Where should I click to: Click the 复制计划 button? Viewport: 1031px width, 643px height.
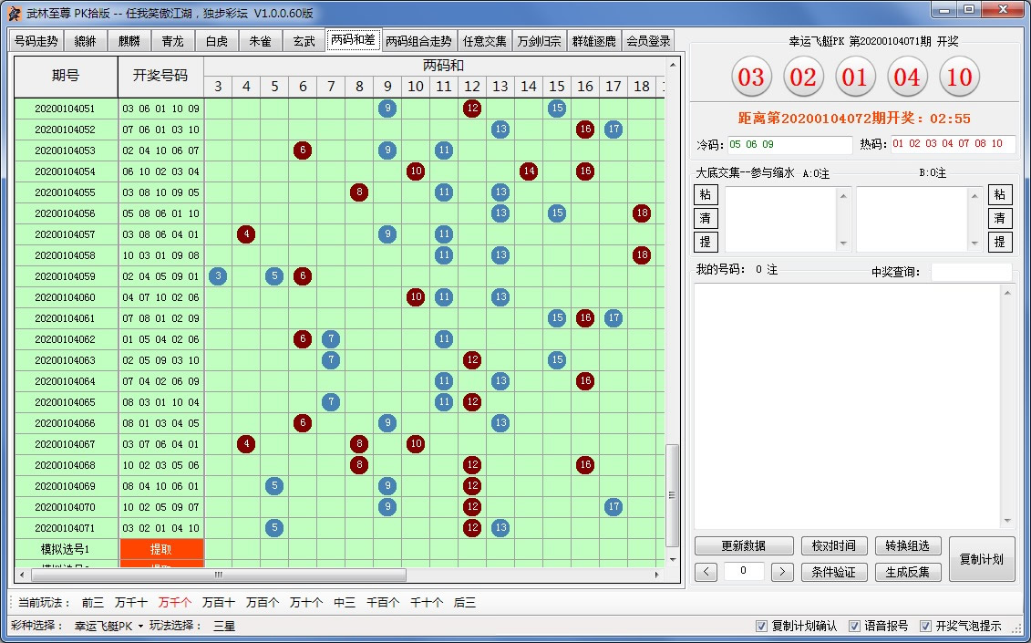tap(982, 560)
